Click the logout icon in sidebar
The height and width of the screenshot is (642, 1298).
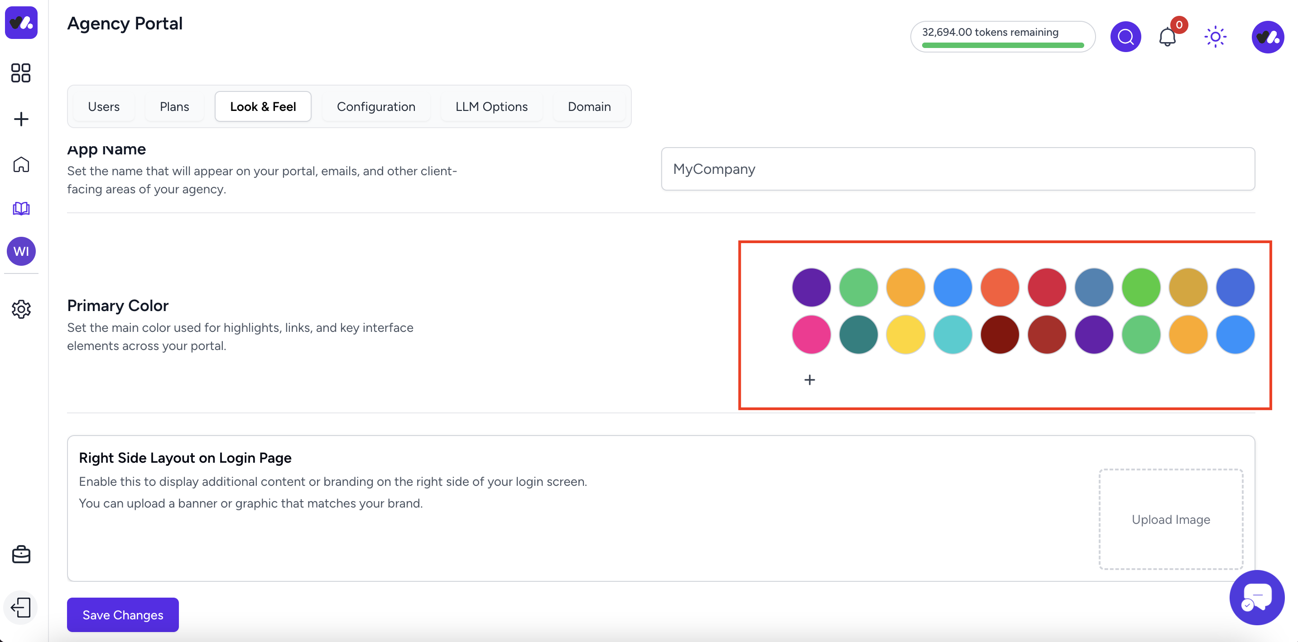21,607
